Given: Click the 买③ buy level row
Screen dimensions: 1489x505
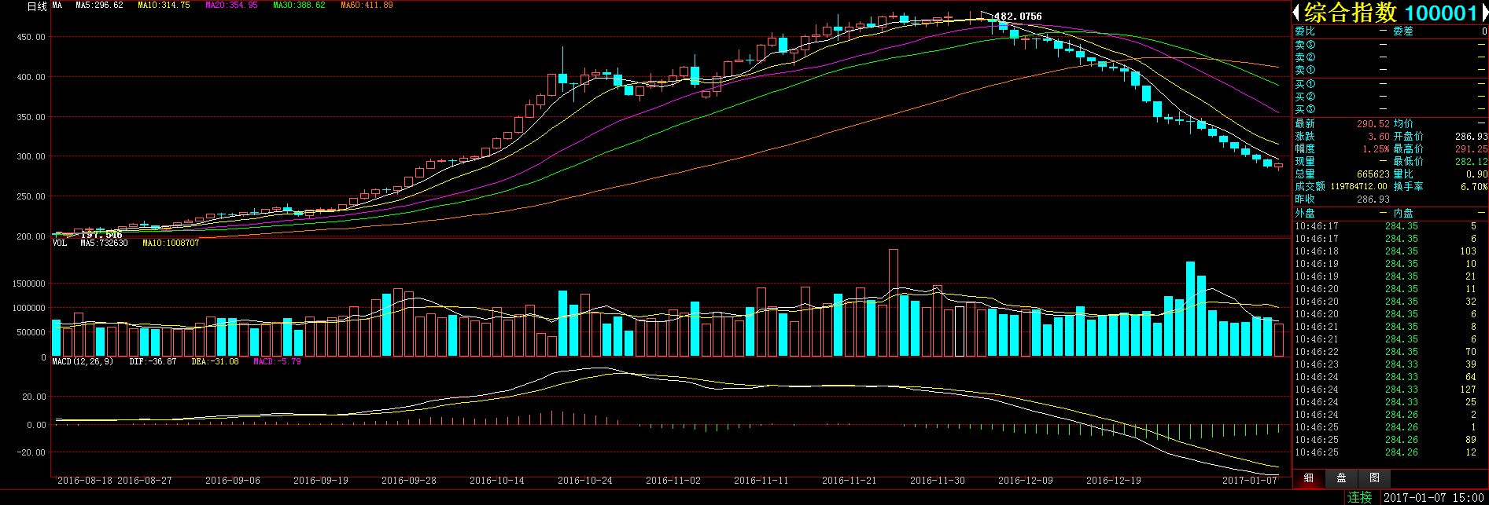Looking at the screenshot, I should [1391, 109].
